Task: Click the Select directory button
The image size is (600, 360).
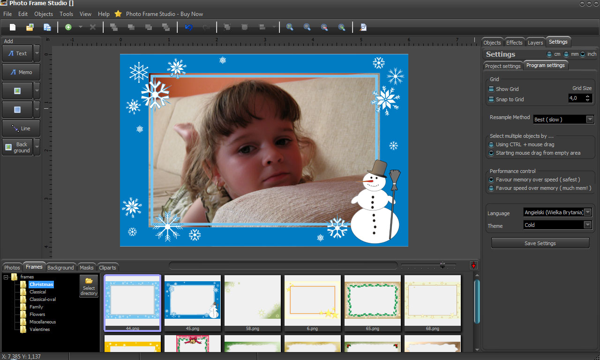Action: point(89,286)
